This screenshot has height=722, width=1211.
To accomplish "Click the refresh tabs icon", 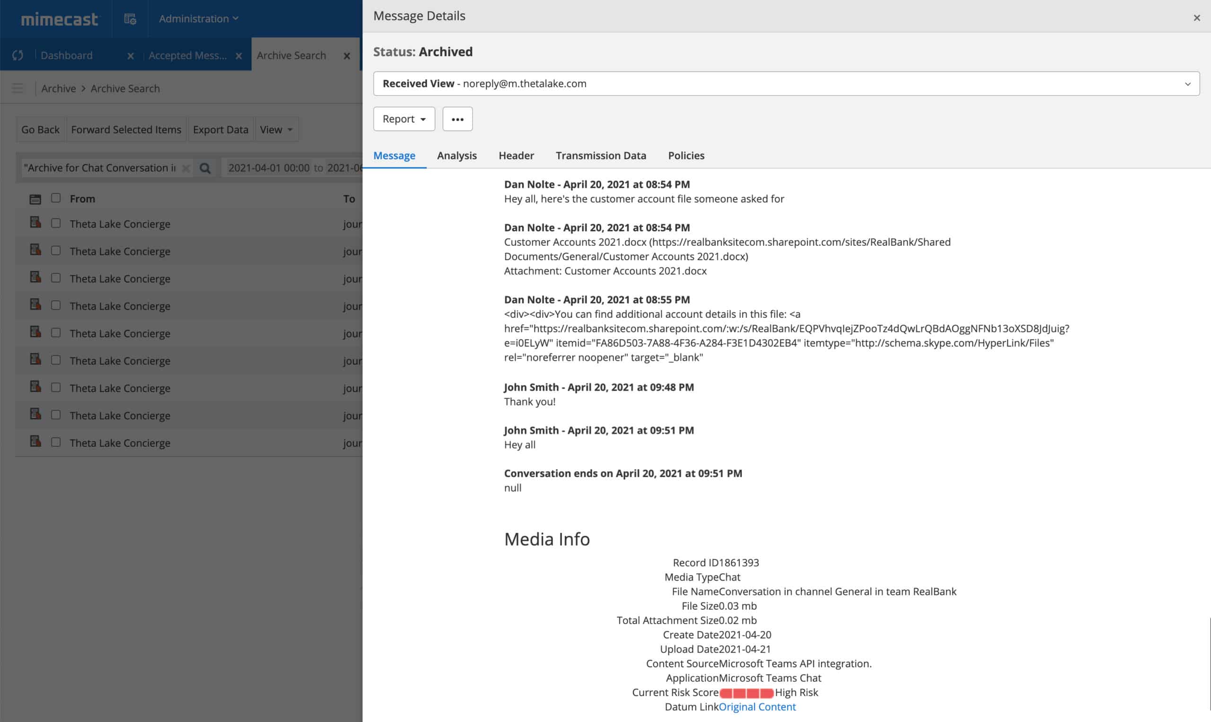I will click(18, 55).
